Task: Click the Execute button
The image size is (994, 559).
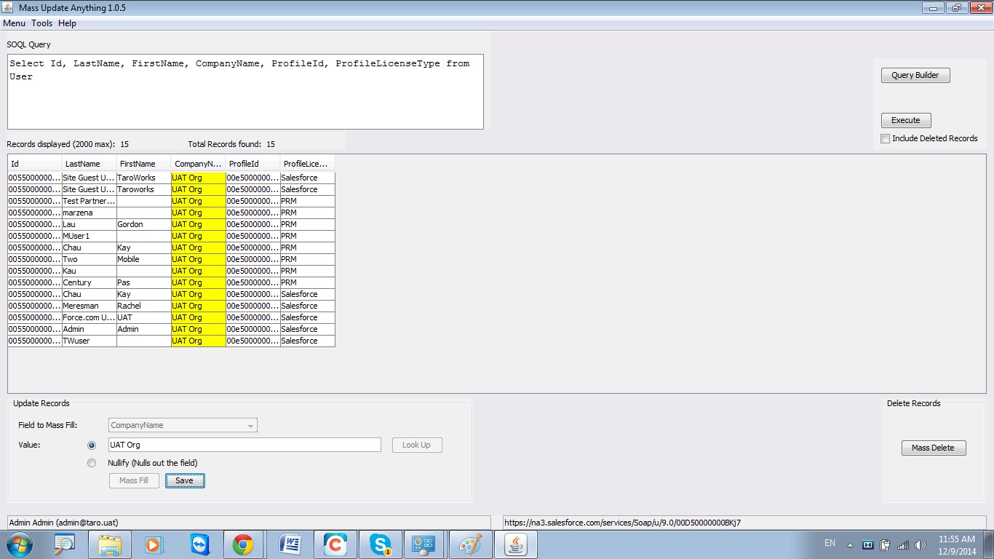Action: point(906,120)
